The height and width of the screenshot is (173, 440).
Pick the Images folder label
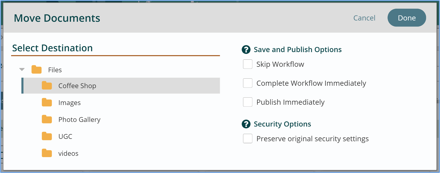tap(69, 103)
